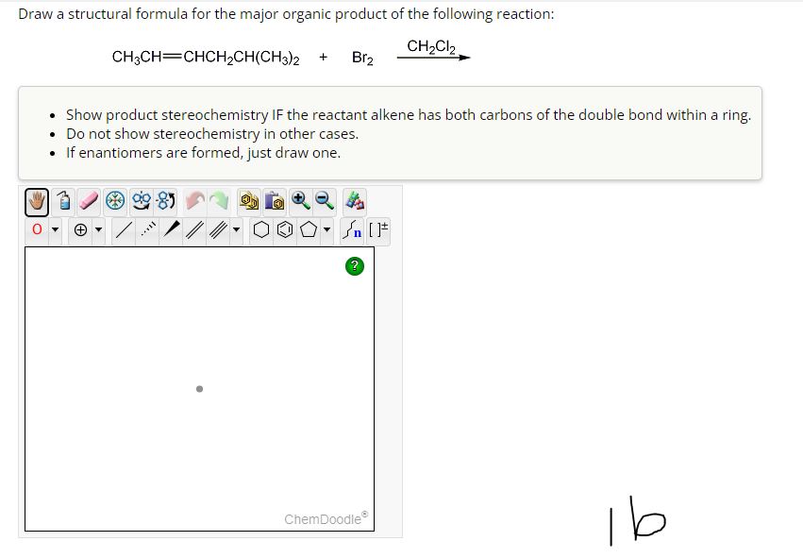Select the cyclopentane ring tool
This screenshot has height=558, width=803.
(309, 230)
